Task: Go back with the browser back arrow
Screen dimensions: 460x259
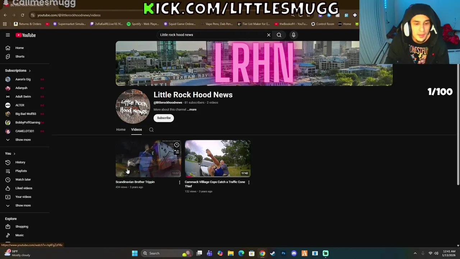Action: [x=5, y=15]
